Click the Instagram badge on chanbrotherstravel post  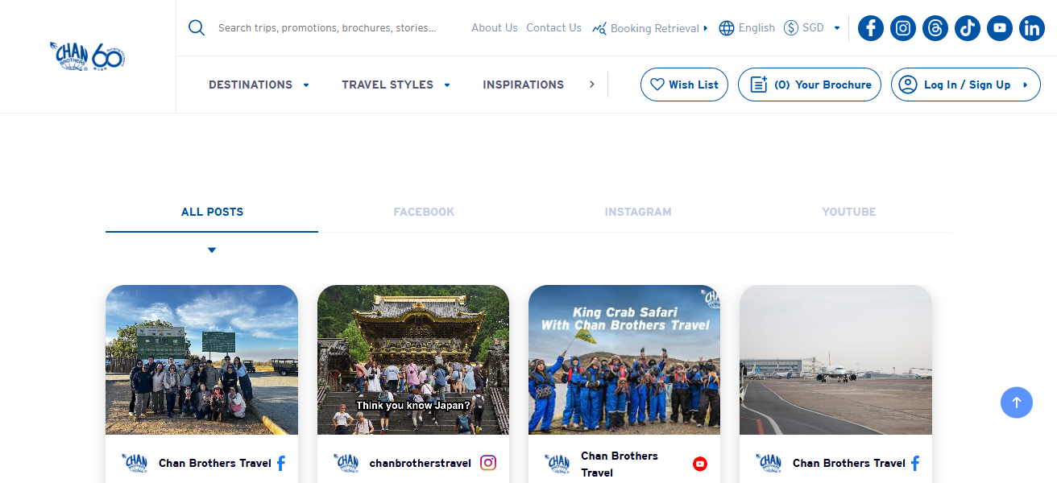(x=487, y=463)
